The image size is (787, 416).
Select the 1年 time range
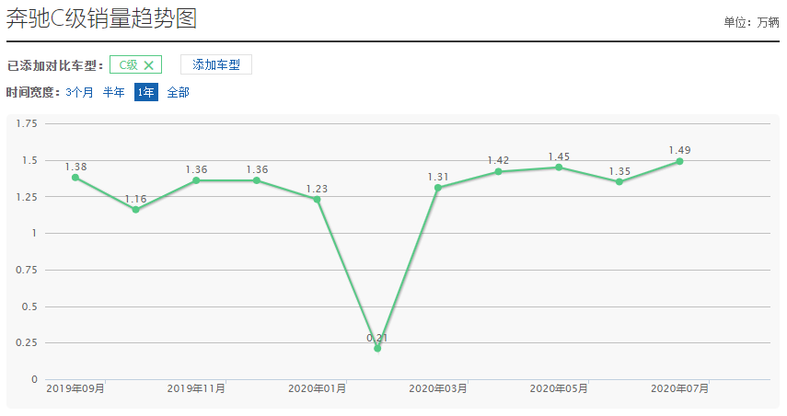pyautogui.click(x=146, y=92)
